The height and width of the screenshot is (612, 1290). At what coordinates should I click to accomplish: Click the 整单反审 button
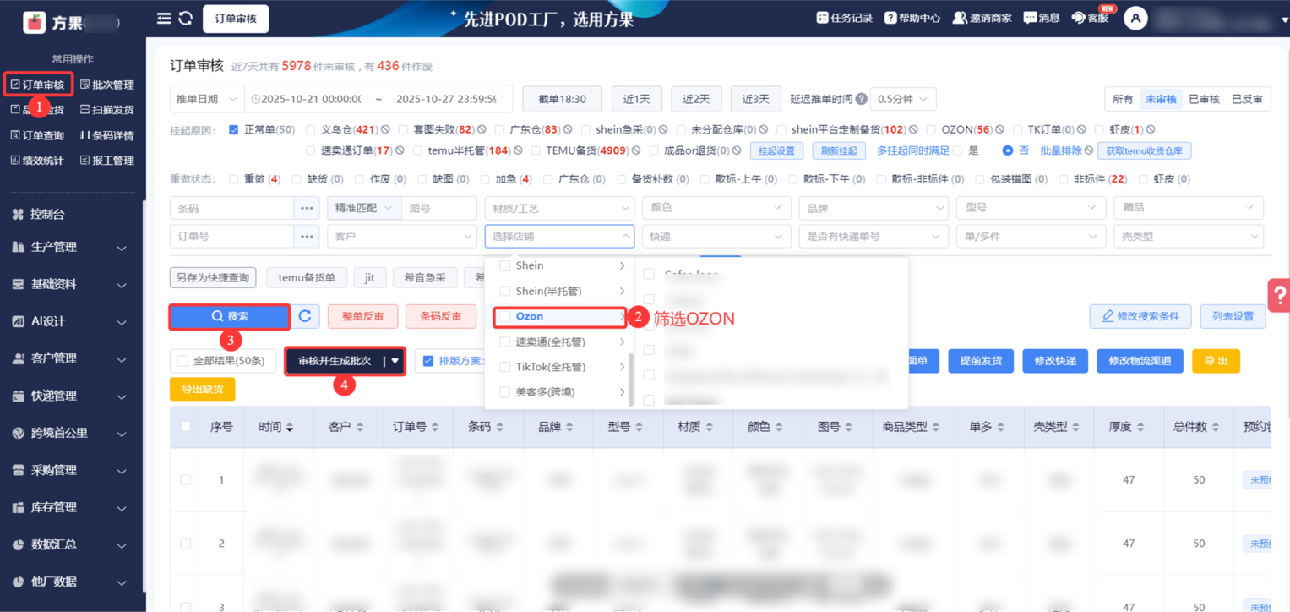(363, 316)
